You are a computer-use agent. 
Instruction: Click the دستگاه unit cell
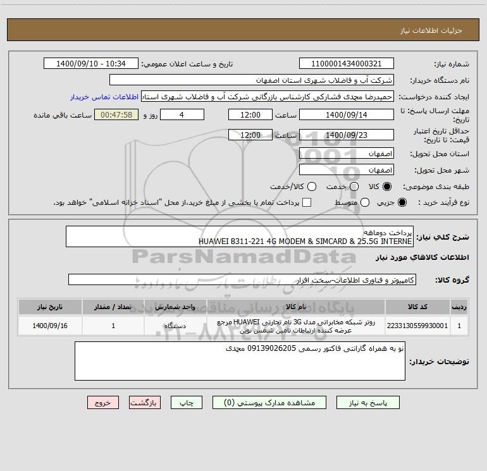click(x=175, y=326)
